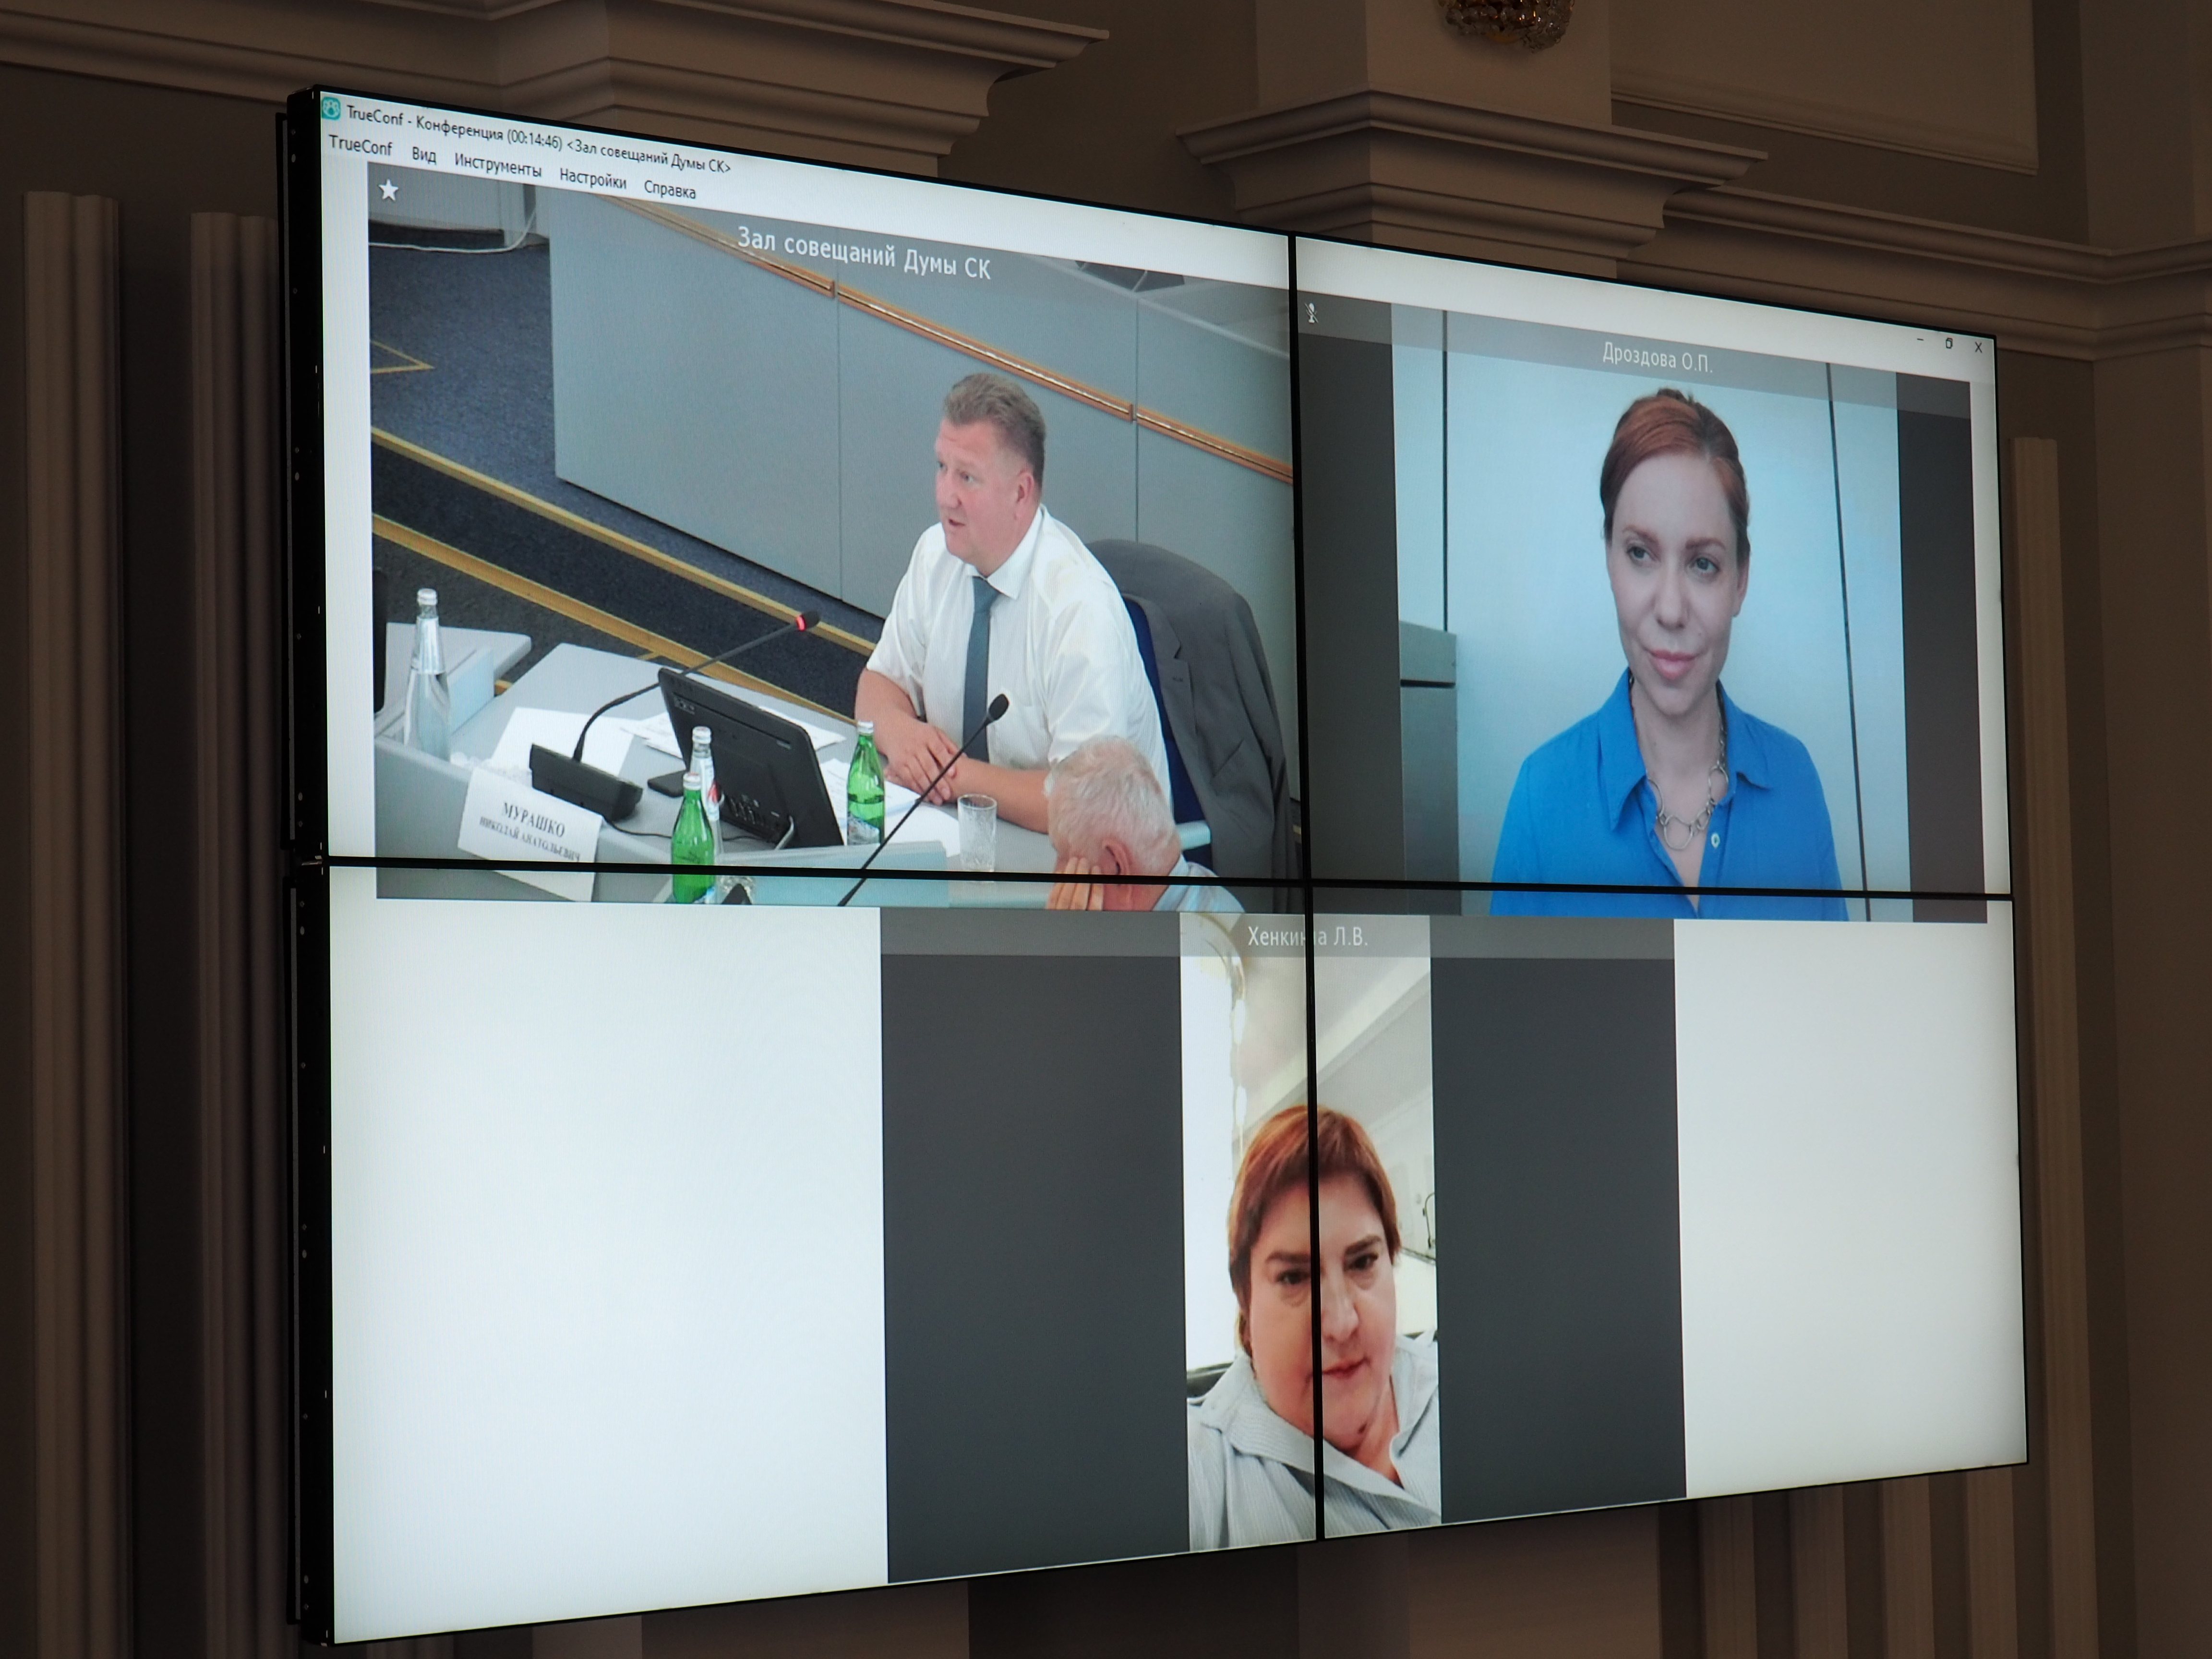
Task: Open the Вид menu
Action: (x=424, y=155)
